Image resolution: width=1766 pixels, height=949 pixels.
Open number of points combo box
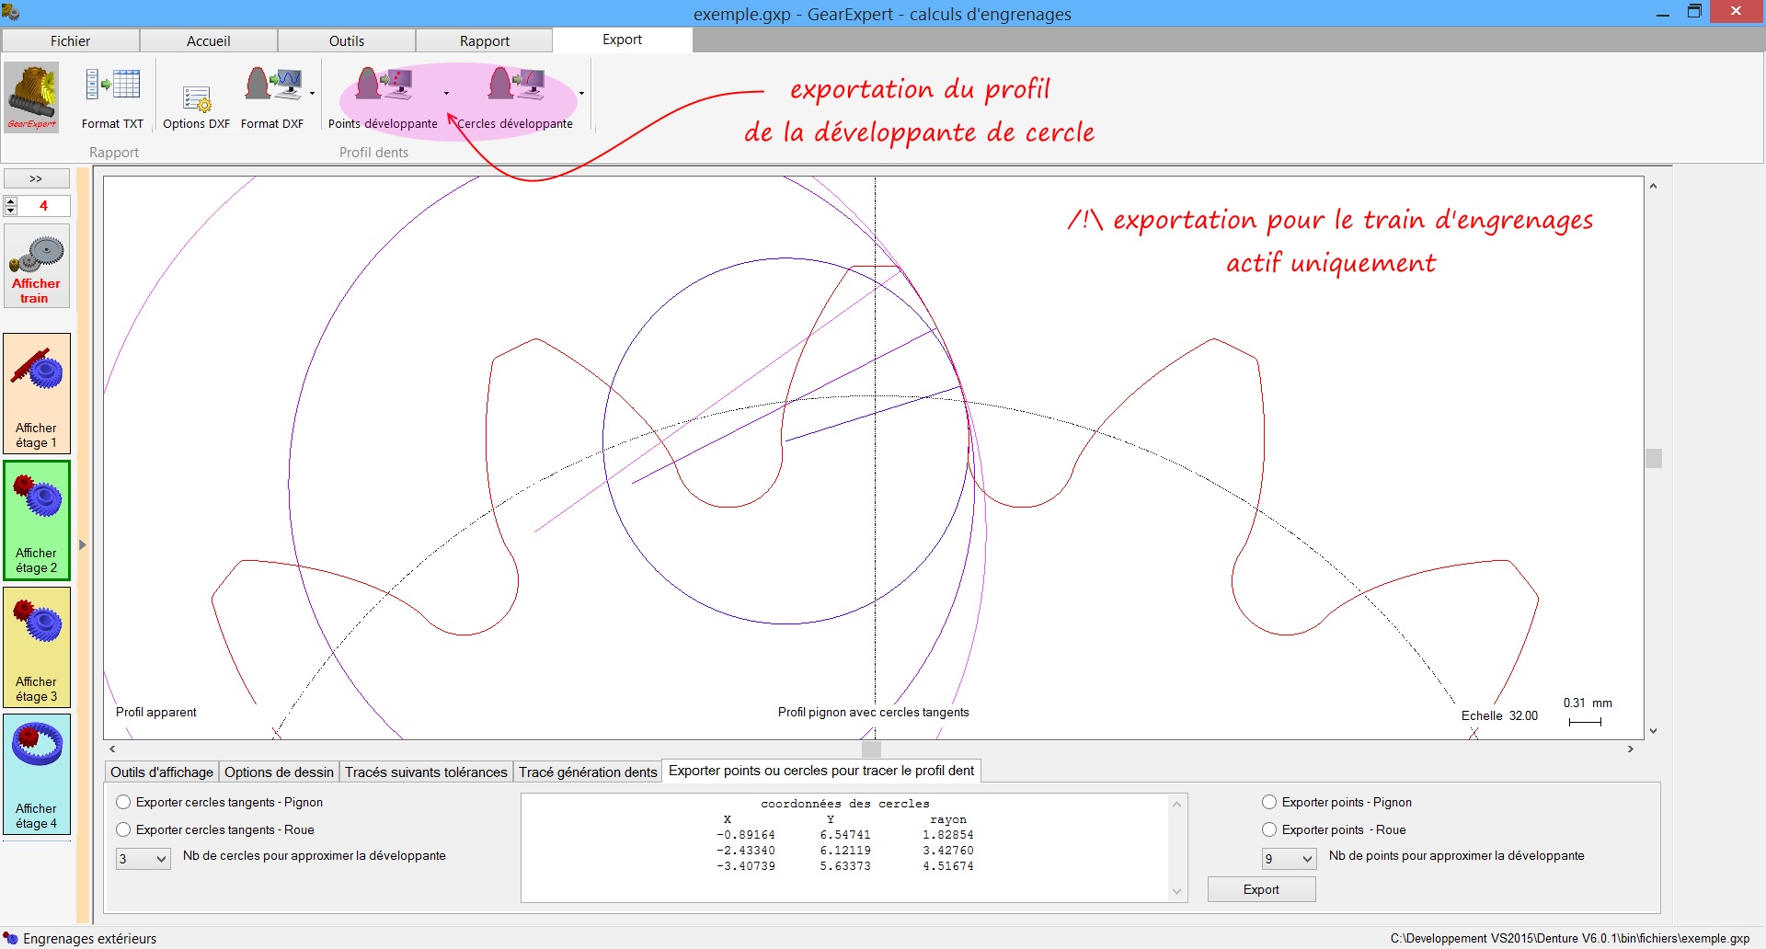[1289, 859]
